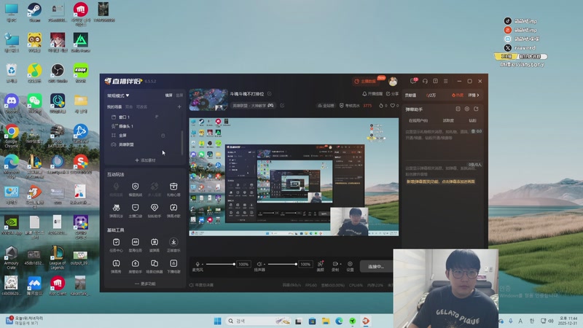
Task: Open the 场景切换器 scene switcher tool
Action: pos(154,266)
